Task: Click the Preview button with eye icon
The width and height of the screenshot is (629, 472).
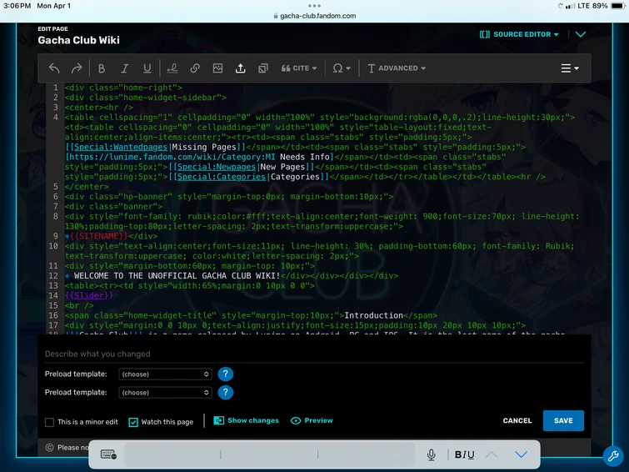Action: pyautogui.click(x=312, y=421)
